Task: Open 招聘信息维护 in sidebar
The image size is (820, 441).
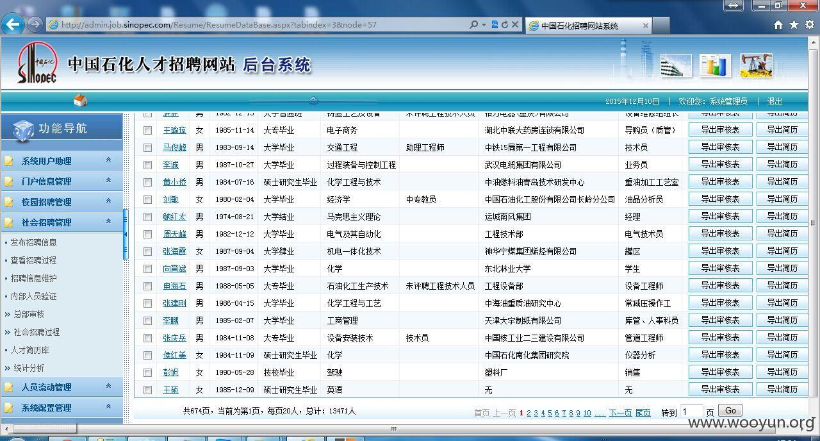Action: pyautogui.click(x=33, y=278)
